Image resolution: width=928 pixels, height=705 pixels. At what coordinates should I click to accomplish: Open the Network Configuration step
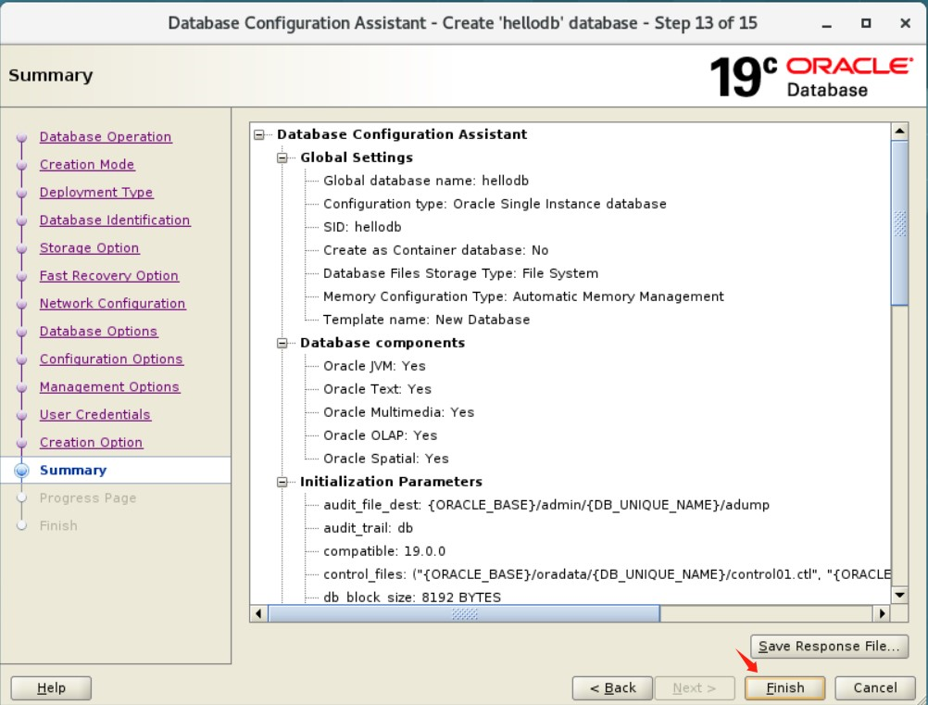[112, 304]
